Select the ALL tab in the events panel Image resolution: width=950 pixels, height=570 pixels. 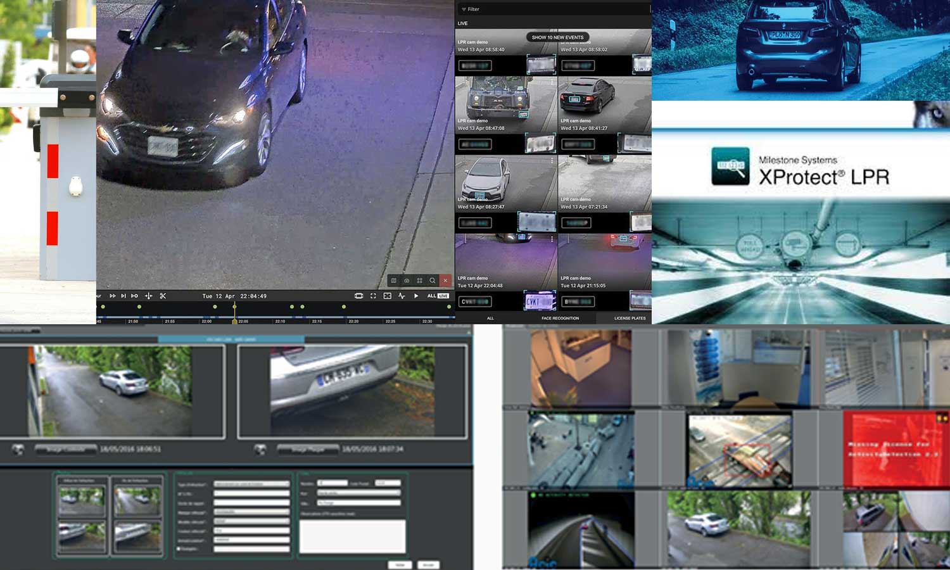(x=490, y=318)
